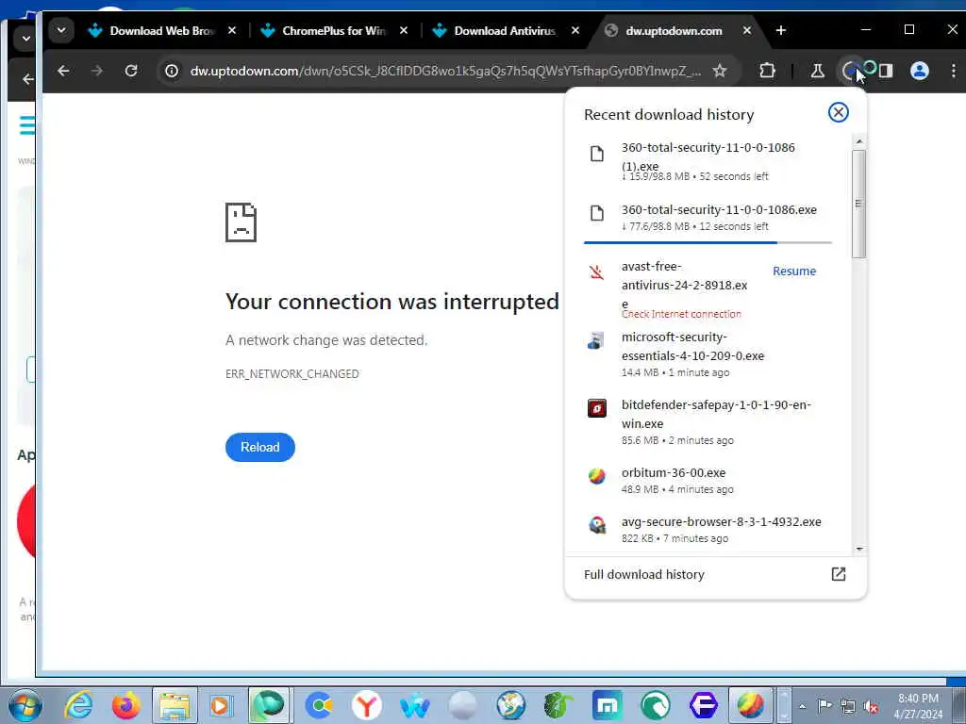Open a new tab with plus button
Viewport: 966px width, 724px height.
780,30
